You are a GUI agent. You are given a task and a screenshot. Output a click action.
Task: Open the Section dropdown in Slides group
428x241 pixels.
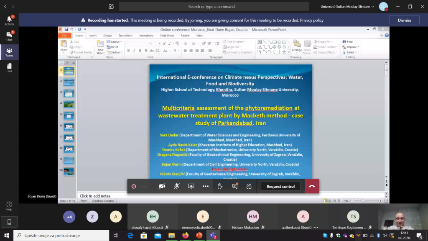pyautogui.click(x=115, y=52)
